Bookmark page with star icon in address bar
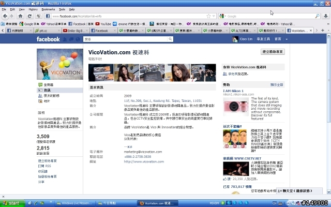 click(x=208, y=16)
